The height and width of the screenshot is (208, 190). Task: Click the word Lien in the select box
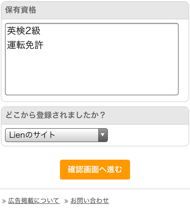pos(17,135)
